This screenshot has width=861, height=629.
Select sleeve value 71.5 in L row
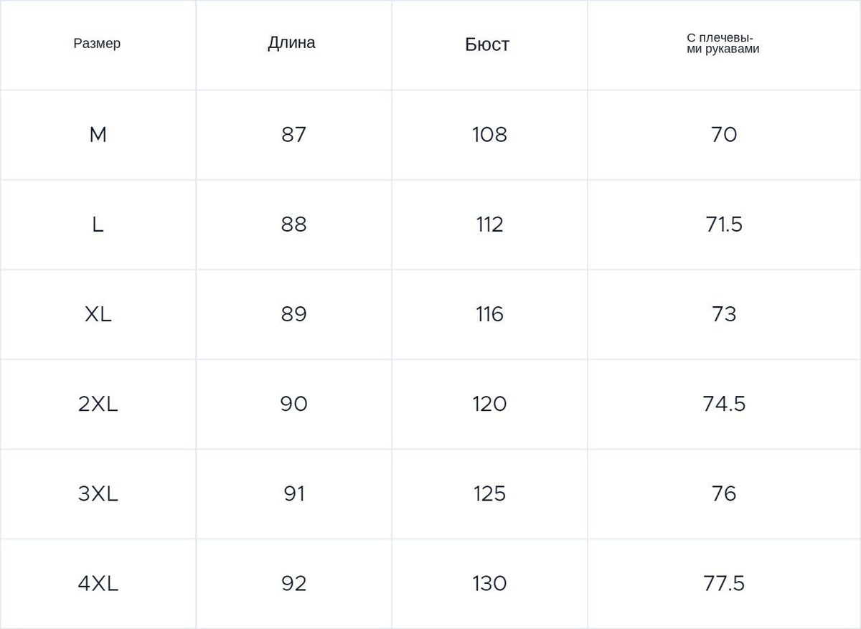click(x=724, y=224)
